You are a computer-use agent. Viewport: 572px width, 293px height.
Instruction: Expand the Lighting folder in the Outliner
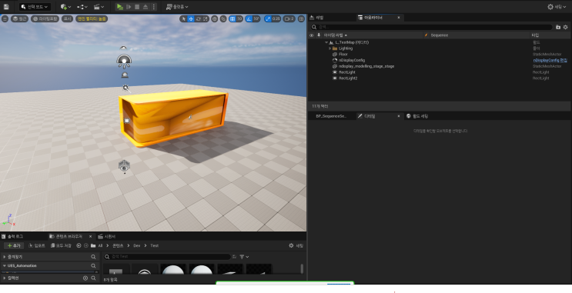click(x=329, y=48)
